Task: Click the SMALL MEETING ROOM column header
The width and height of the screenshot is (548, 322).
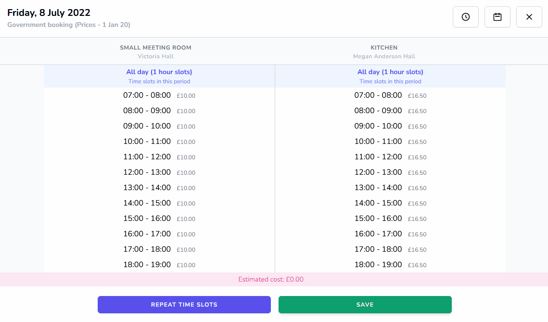Action: click(x=155, y=47)
